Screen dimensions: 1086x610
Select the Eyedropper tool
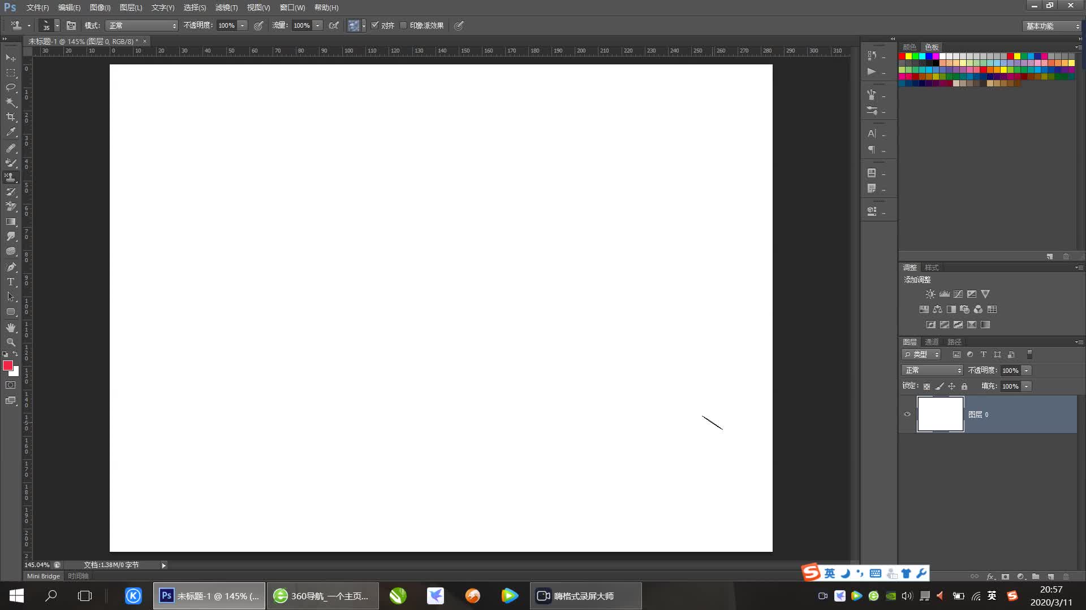tap(11, 132)
